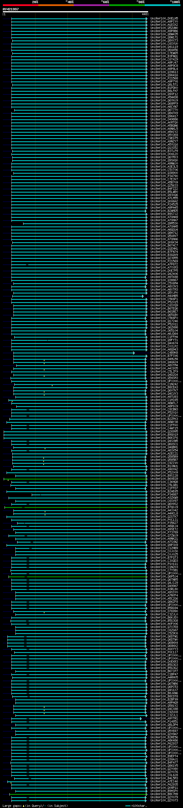Viewport: 183px width, 808px height.
Task: Select the UniRef100_Q6V7K7 label
Action: (164, 391)
